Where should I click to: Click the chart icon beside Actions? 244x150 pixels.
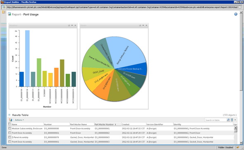coord(11,120)
